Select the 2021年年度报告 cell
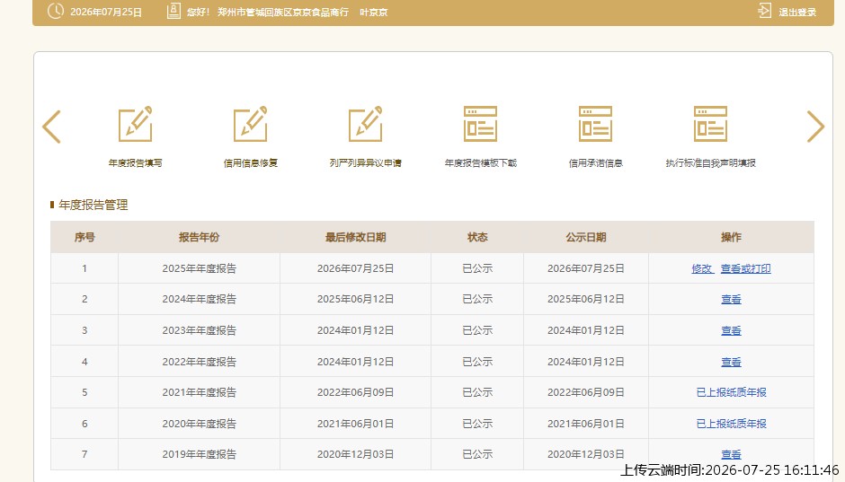This screenshot has height=482, width=845. (199, 392)
